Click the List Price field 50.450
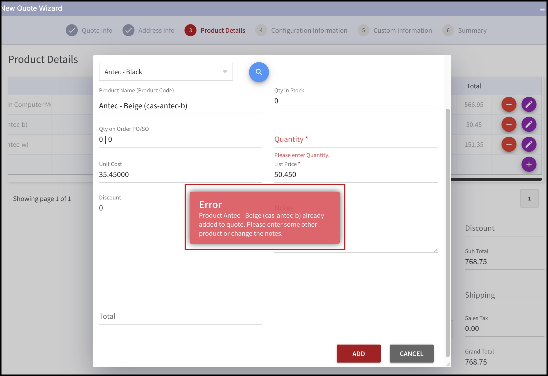This screenshot has width=548, height=376. tap(356, 175)
